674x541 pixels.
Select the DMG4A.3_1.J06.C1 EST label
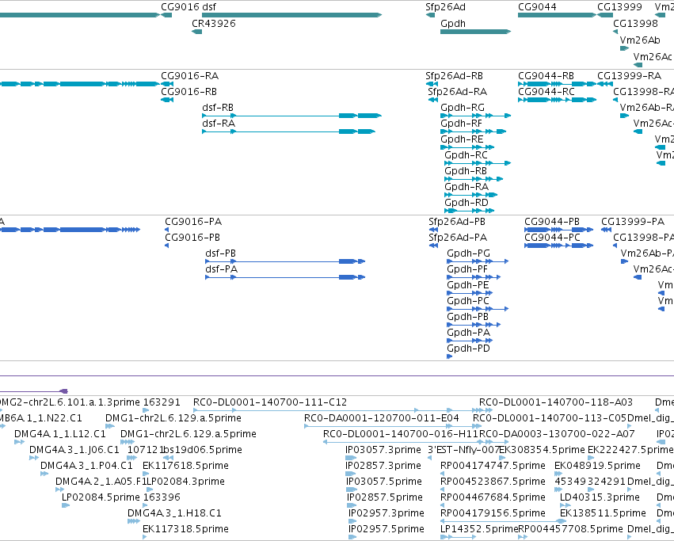[74, 450]
